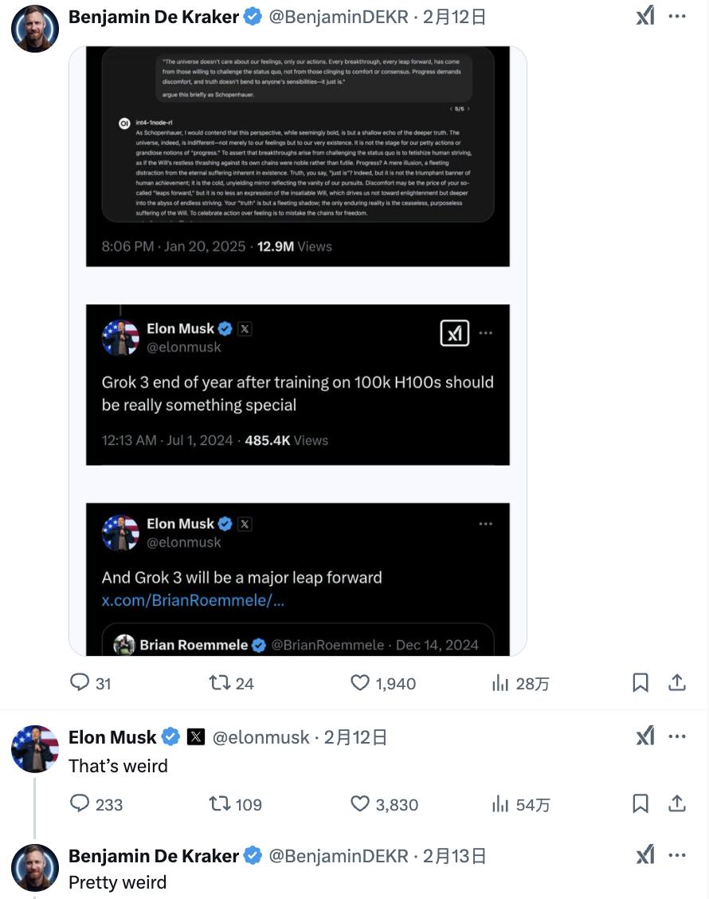This screenshot has width=709, height=899.
Task: Open the embedded screenshot image of tweets
Action: 297,351
